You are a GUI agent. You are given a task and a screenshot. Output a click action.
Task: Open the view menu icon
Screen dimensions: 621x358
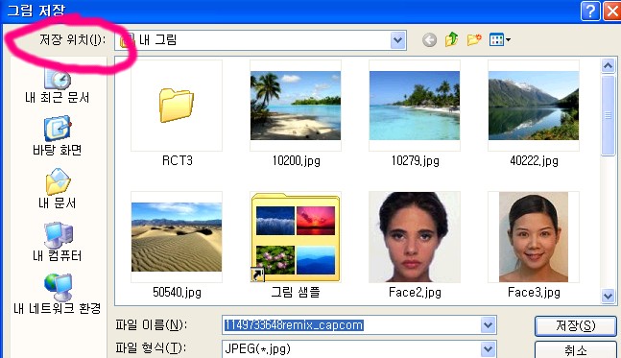point(499,39)
